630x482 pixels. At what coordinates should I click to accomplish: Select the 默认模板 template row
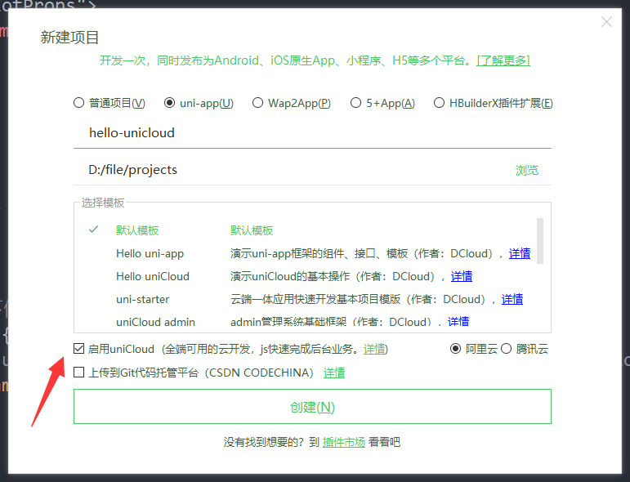137,230
